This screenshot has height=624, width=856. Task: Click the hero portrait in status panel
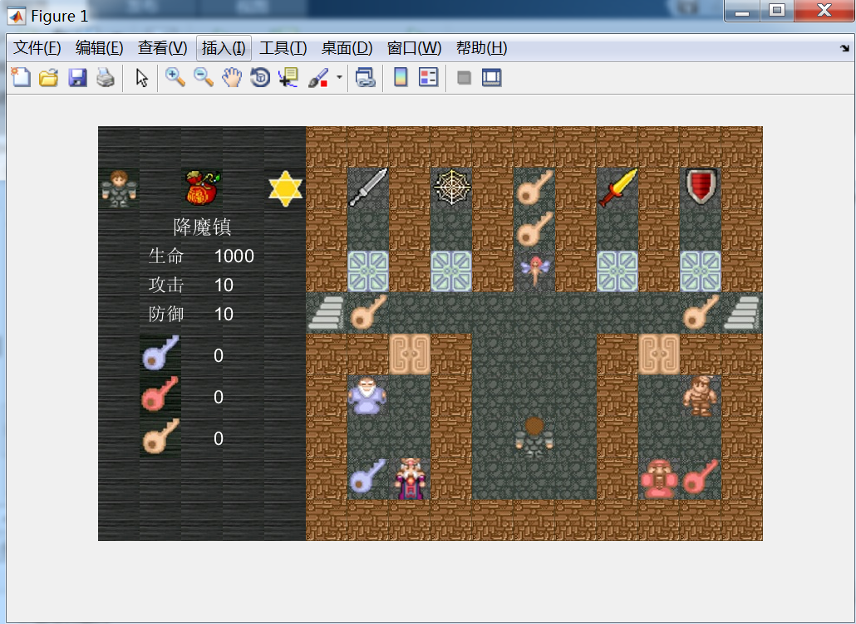pyautogui.click(x=119, y=188)
